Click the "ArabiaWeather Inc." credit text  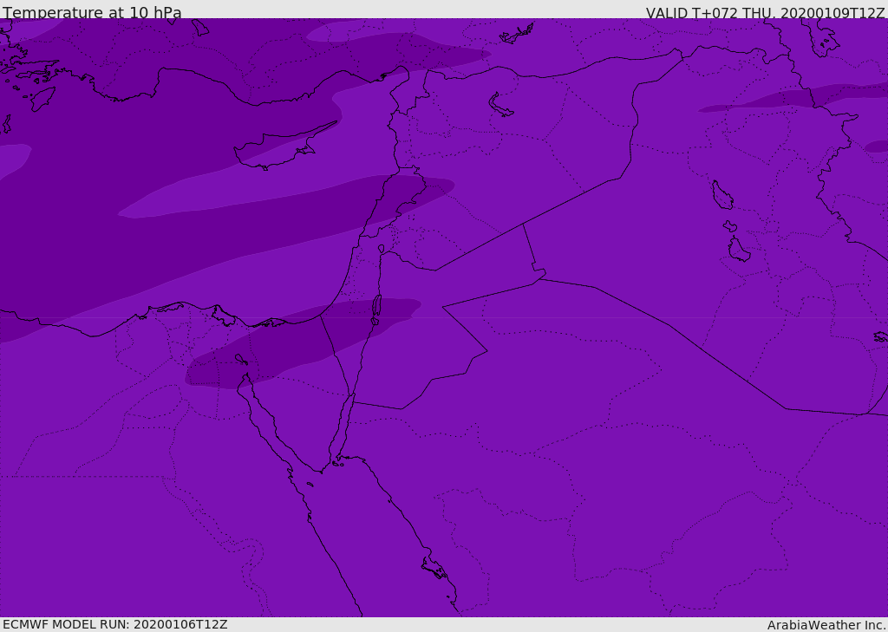(x=826, y=625)
